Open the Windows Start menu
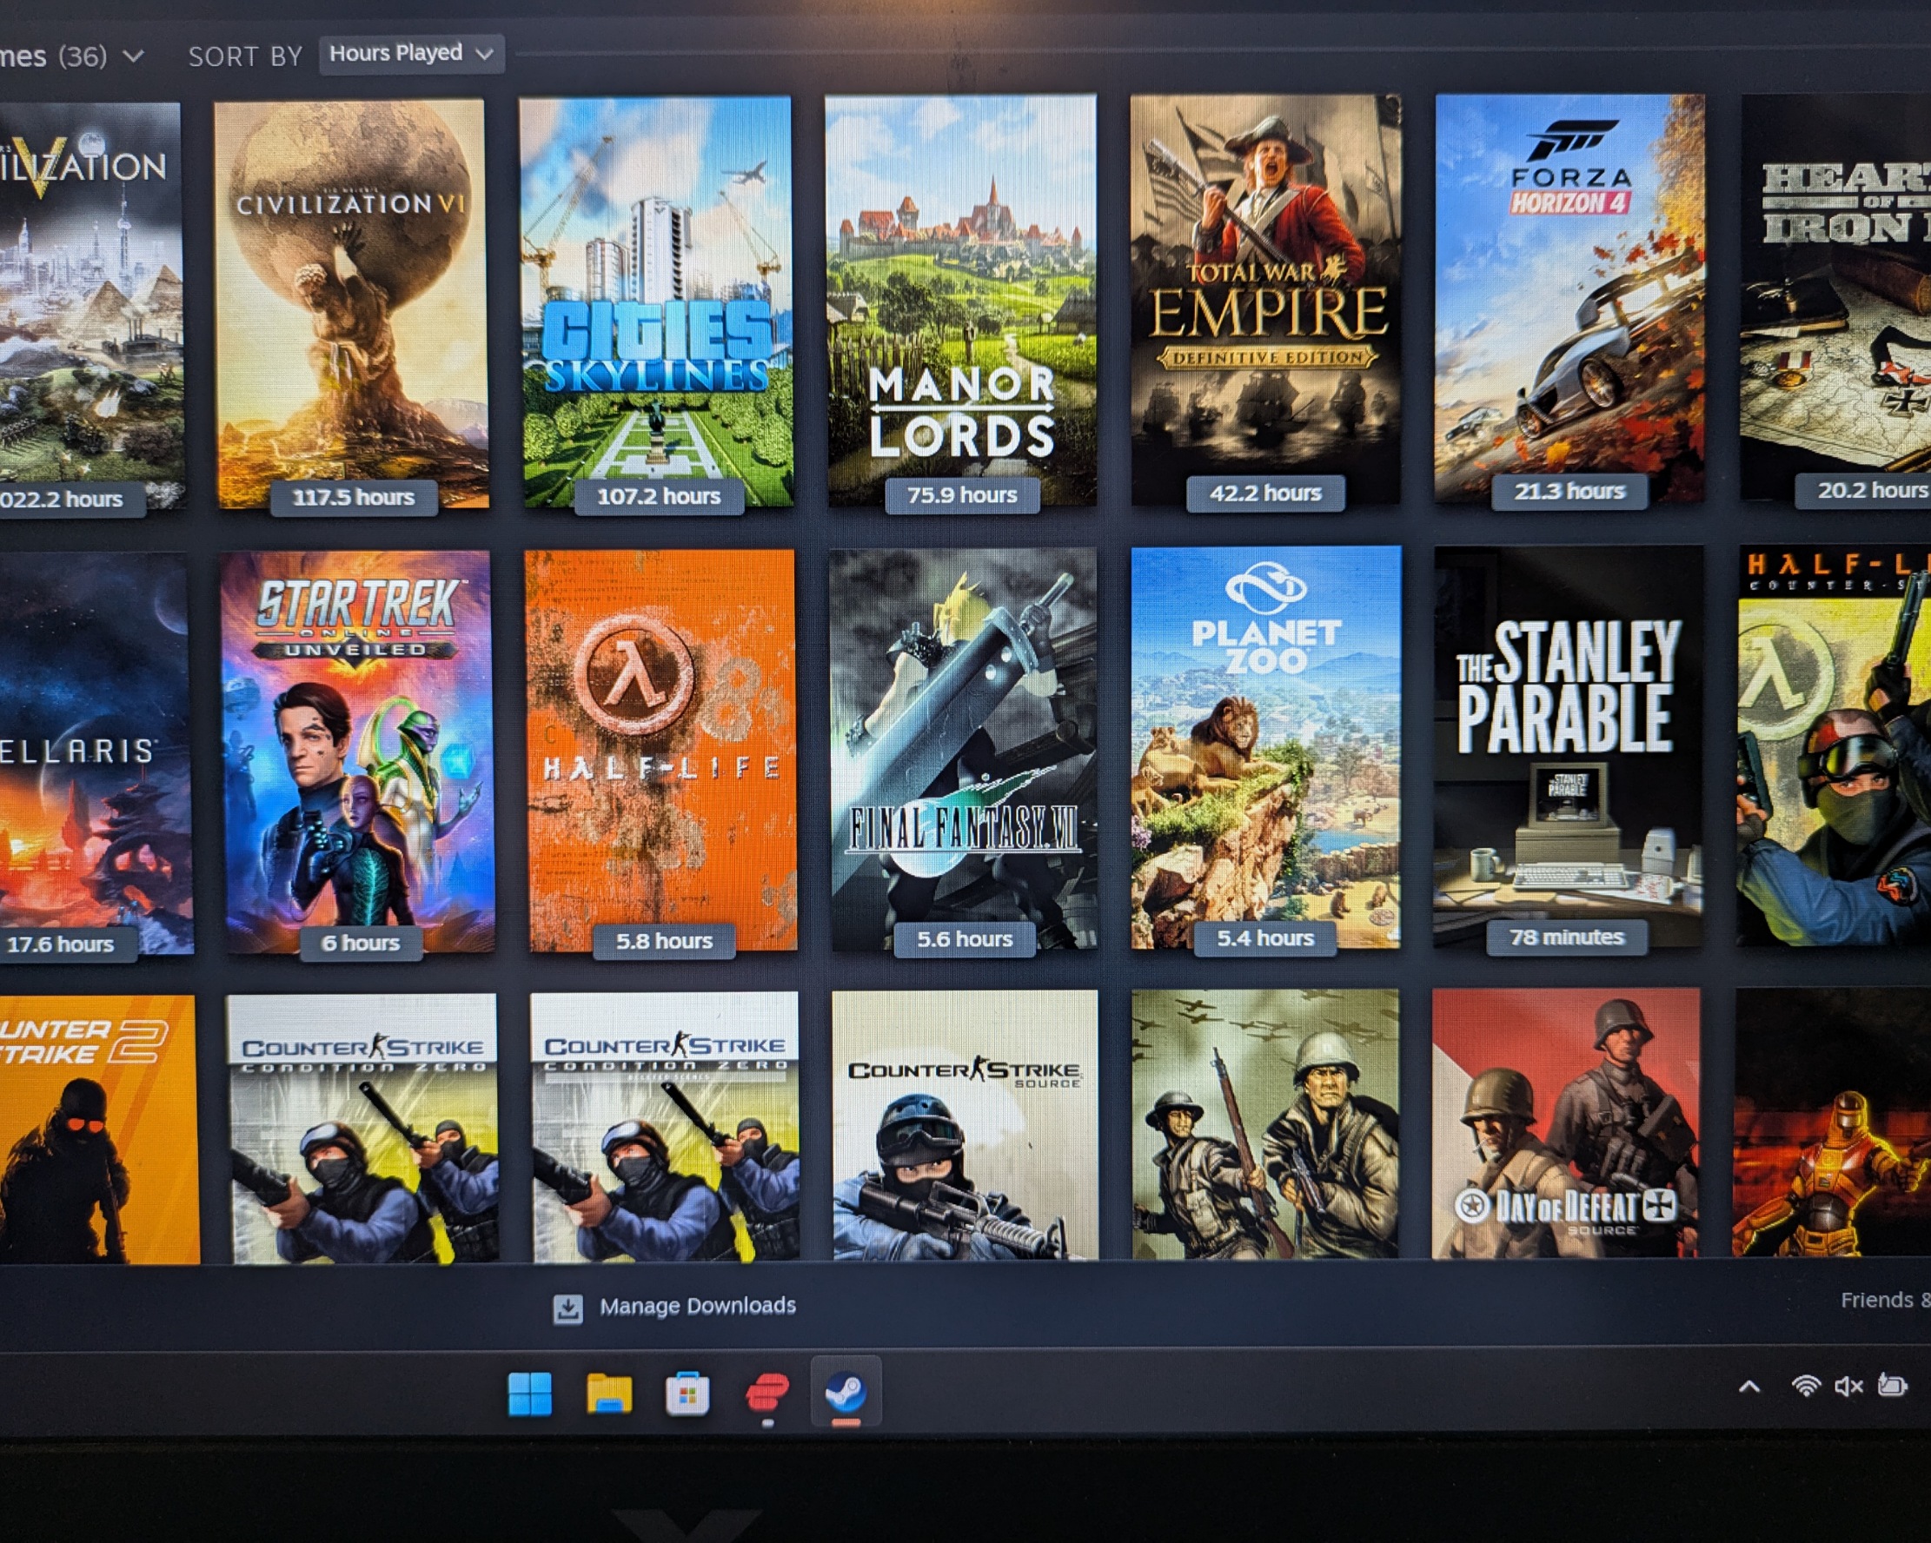 530,1394
